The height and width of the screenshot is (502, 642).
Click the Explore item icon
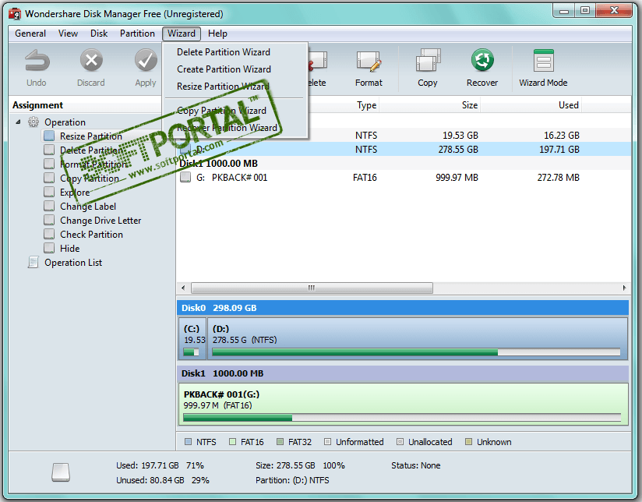tap(49, 192)
